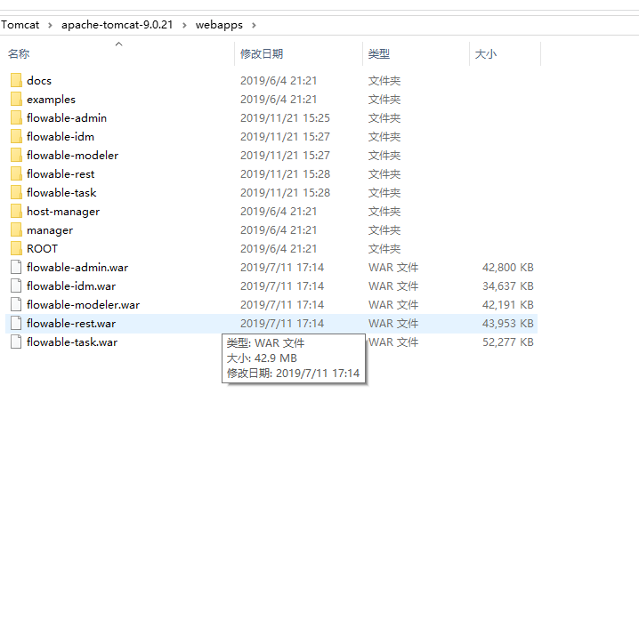Click the WAR 文件 type of flowable-admin.war
This screenshot has width=639, height=619.
(393, 268)
